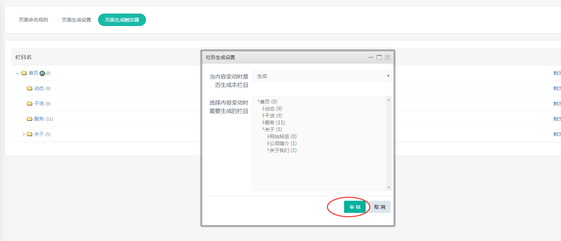
Task: Click the trigger link in 干货 row
Action: coord(557,103)
